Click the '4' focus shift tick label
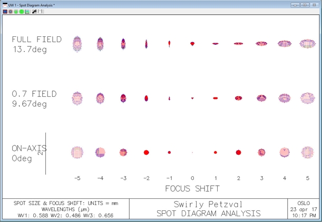Screen dimensions: 322x222 point(285,178)
